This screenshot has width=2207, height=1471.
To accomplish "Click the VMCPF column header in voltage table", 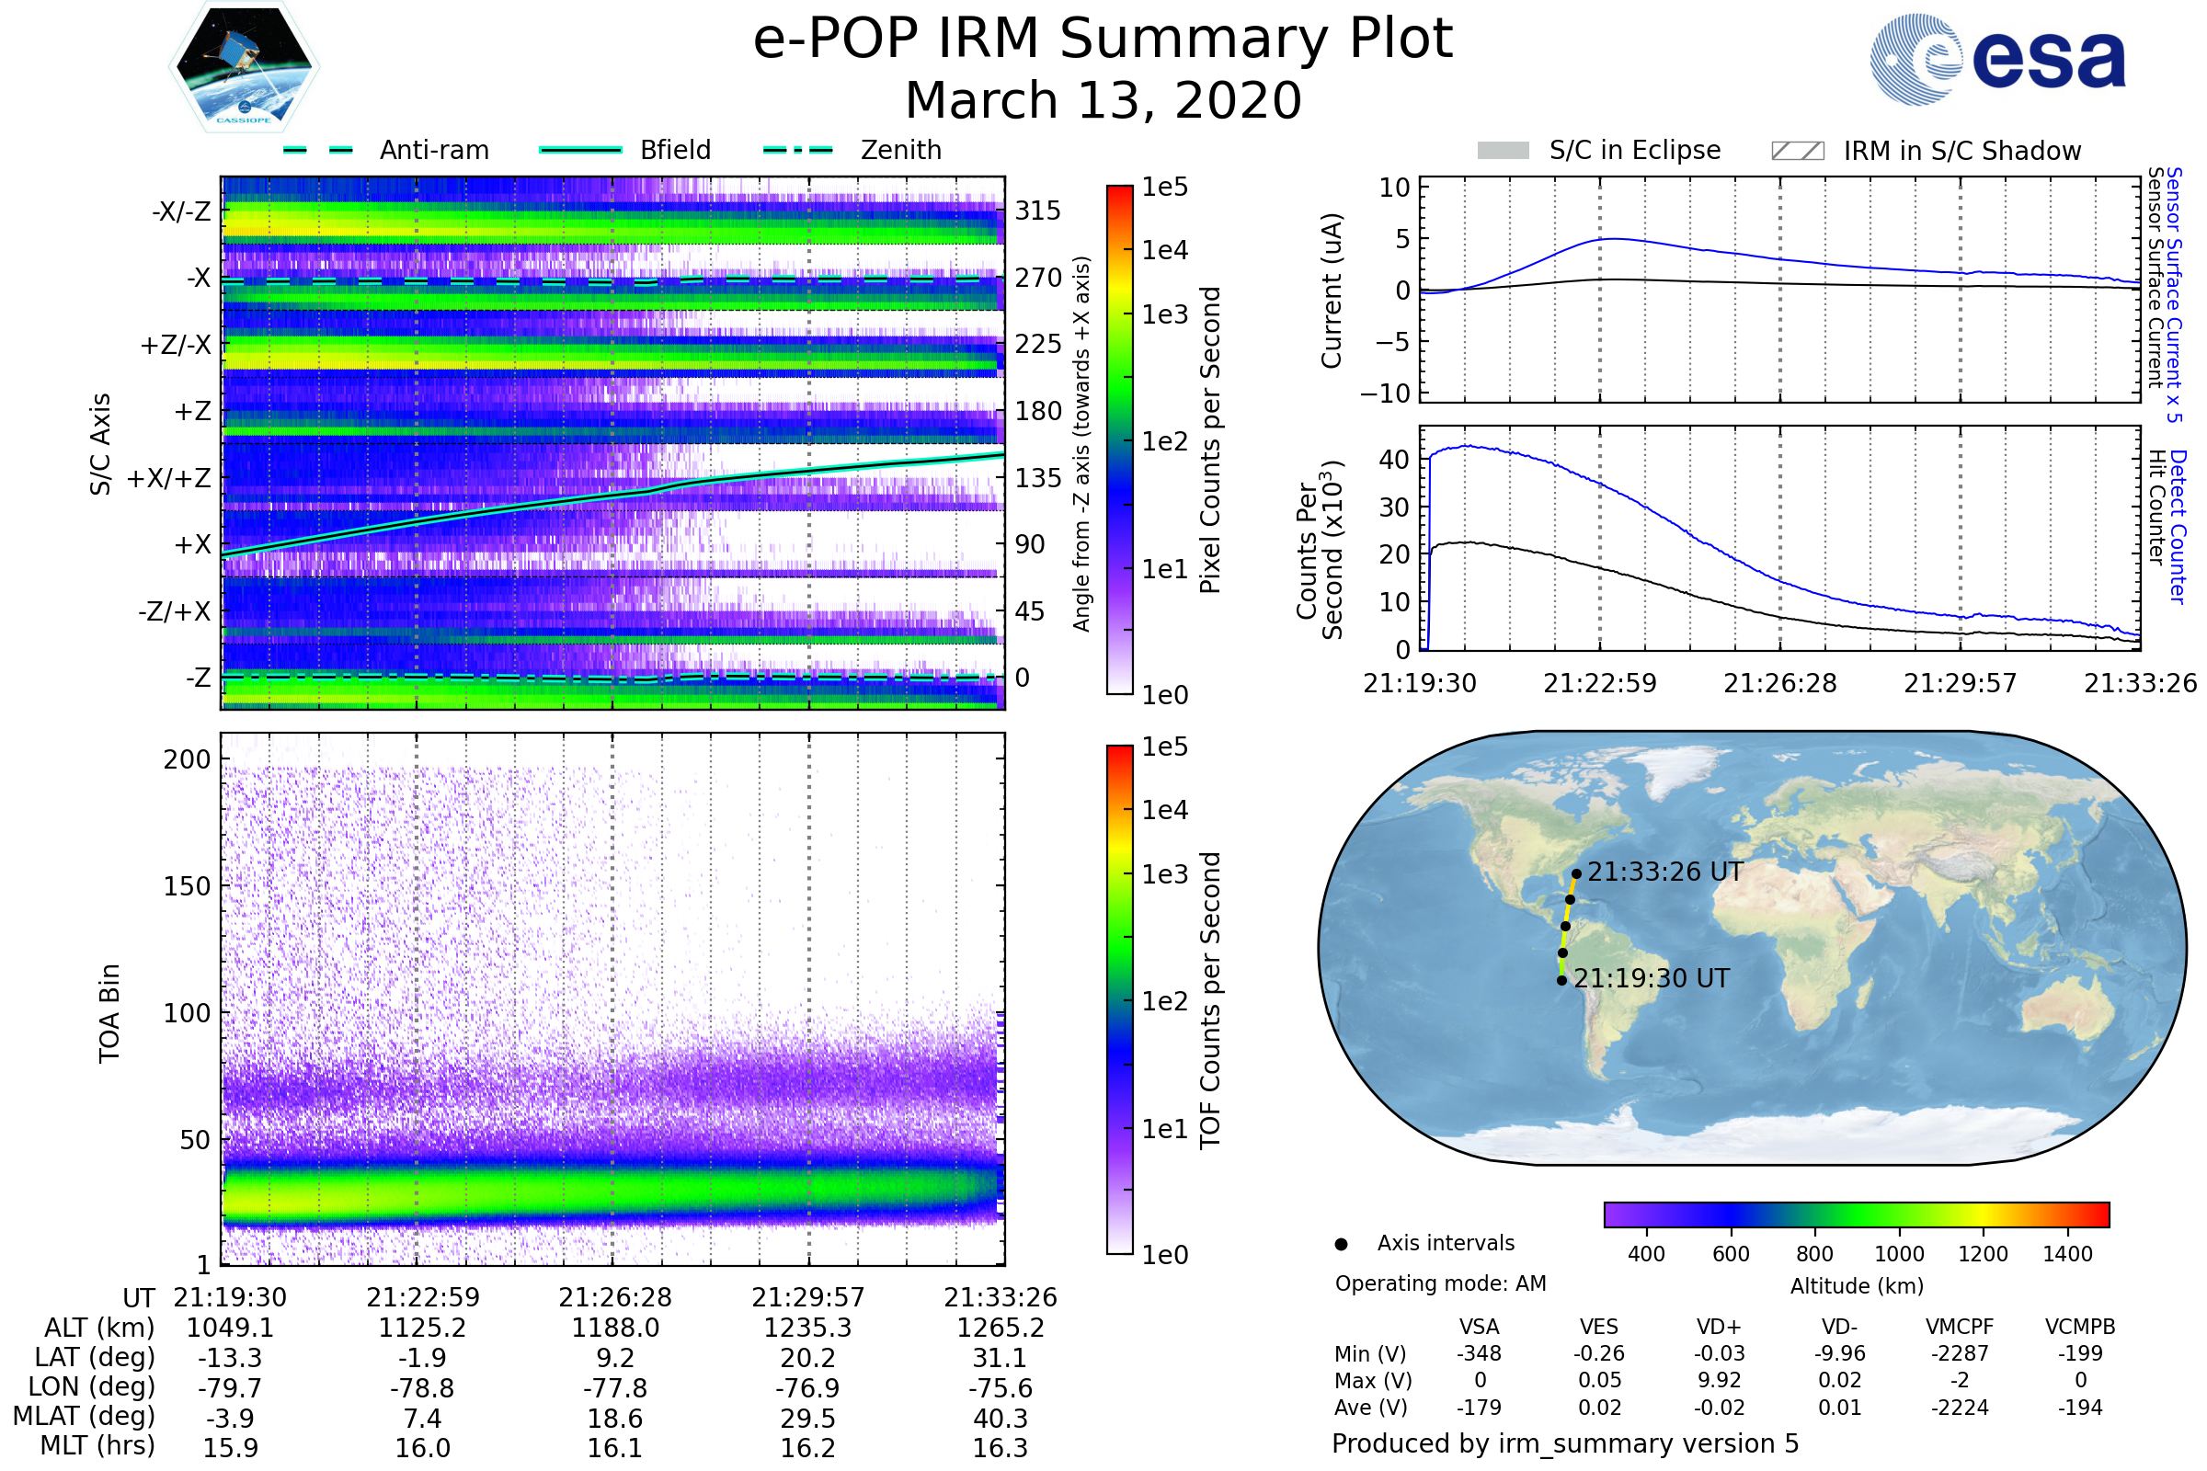I will click(1960, 1327).
